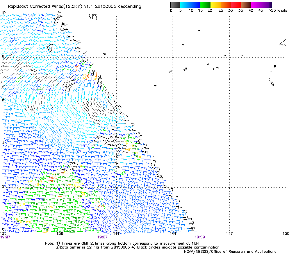Viewport: 289px width, 254px height.
Task: Click the green 15-20 knots legend segment
Action: (205, 5)
